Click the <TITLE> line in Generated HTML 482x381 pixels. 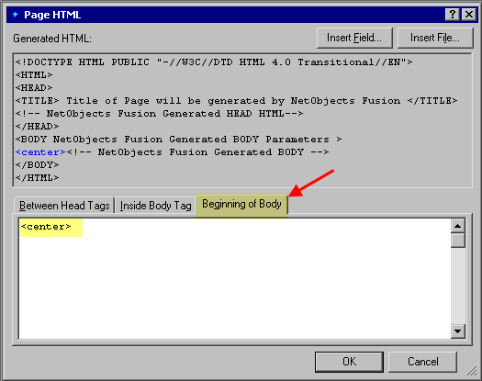(236, 101)
